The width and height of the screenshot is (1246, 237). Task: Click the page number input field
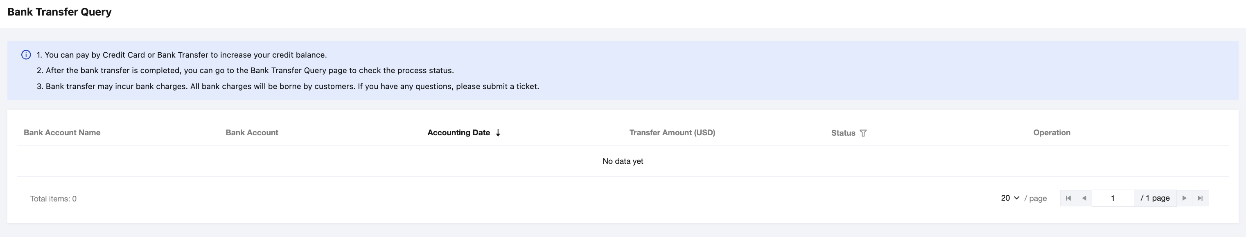[1113, 198]
